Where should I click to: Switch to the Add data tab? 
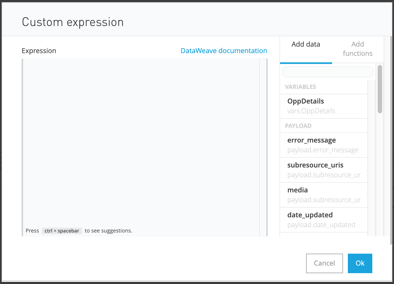[306, 44]
